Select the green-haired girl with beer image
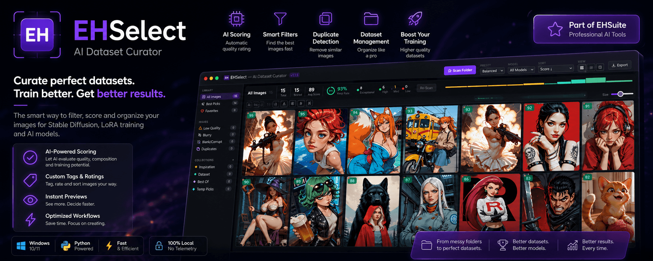 coord(317,211)
